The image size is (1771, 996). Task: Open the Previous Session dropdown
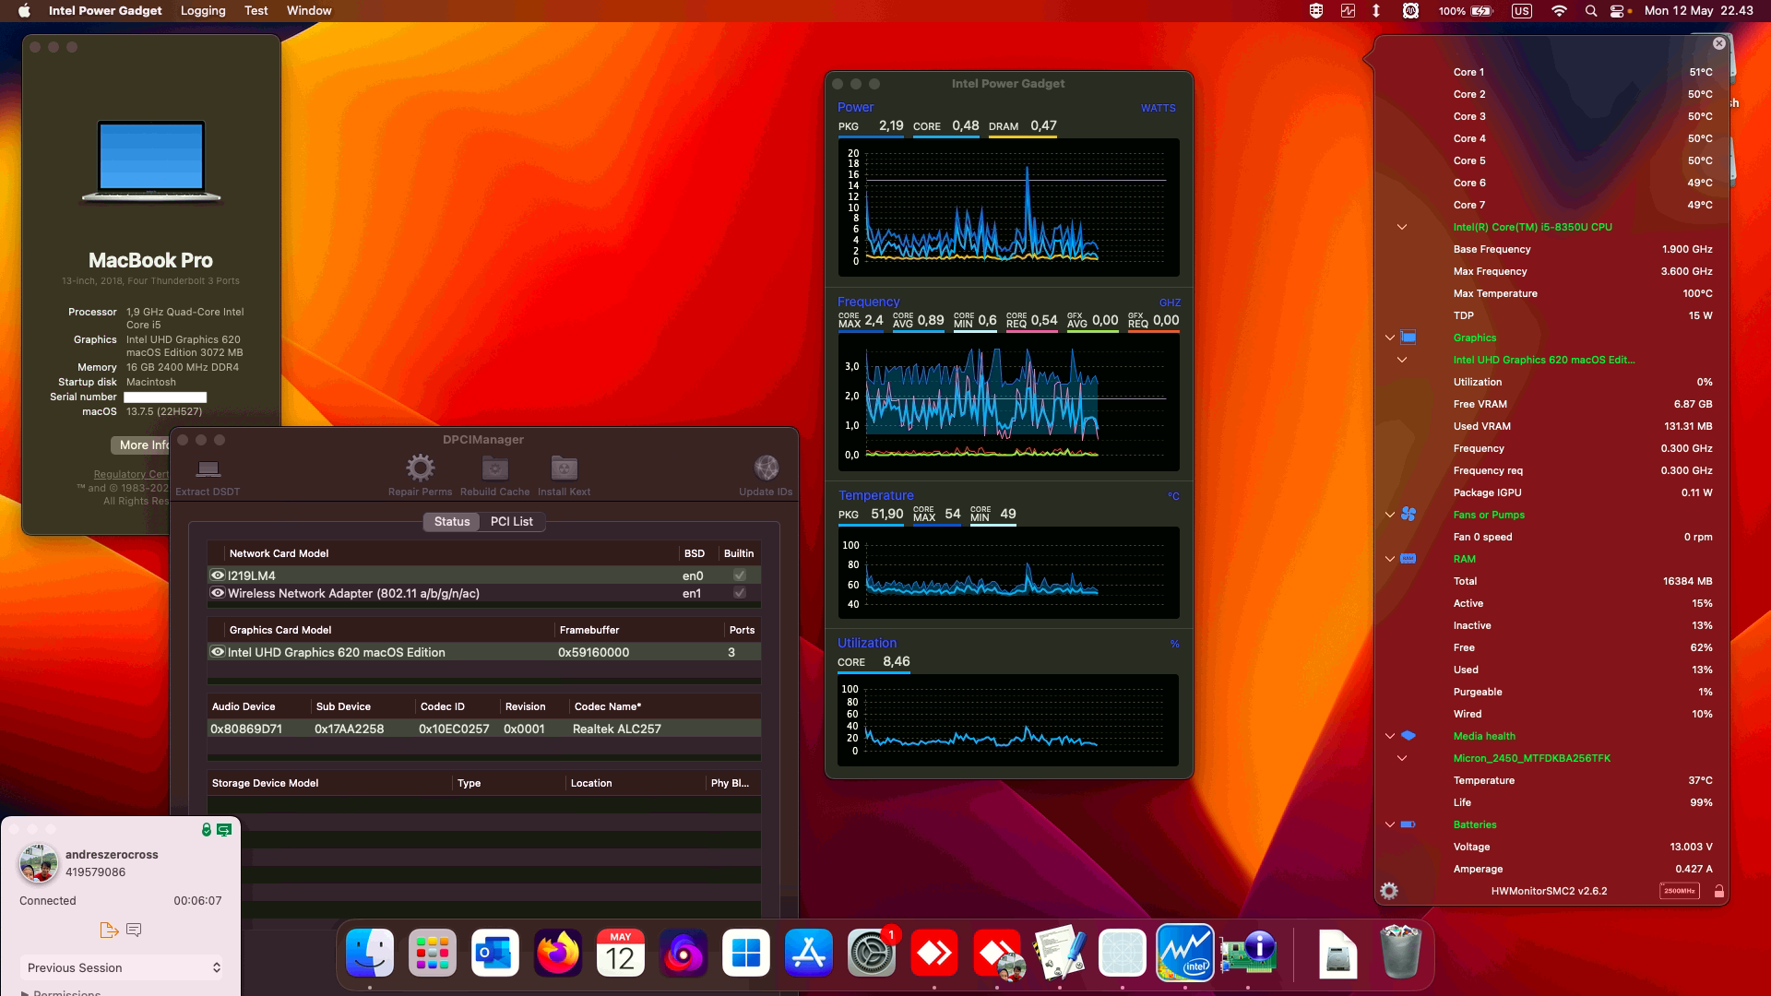(121, 967)
